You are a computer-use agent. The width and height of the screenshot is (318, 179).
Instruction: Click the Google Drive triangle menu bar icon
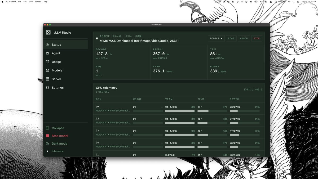(x=271, y=2)
